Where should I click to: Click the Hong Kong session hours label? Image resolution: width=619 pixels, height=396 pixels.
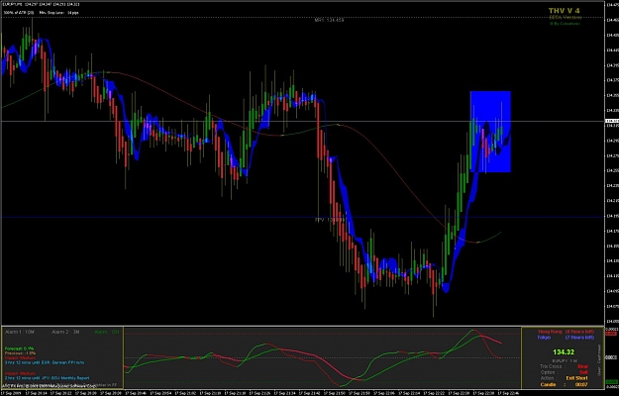(567, 332)
